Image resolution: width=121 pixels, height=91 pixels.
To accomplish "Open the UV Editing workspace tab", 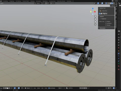I will coord(18,1).
